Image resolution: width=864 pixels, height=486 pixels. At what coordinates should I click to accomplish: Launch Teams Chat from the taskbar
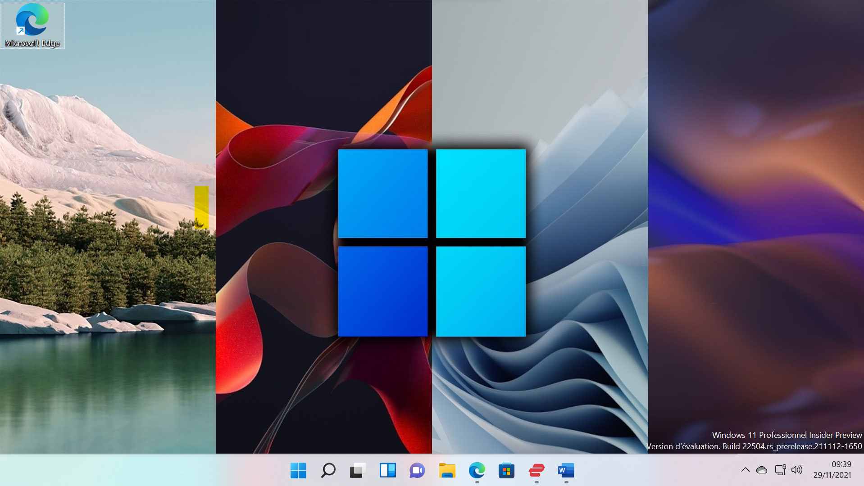(417, 471)
